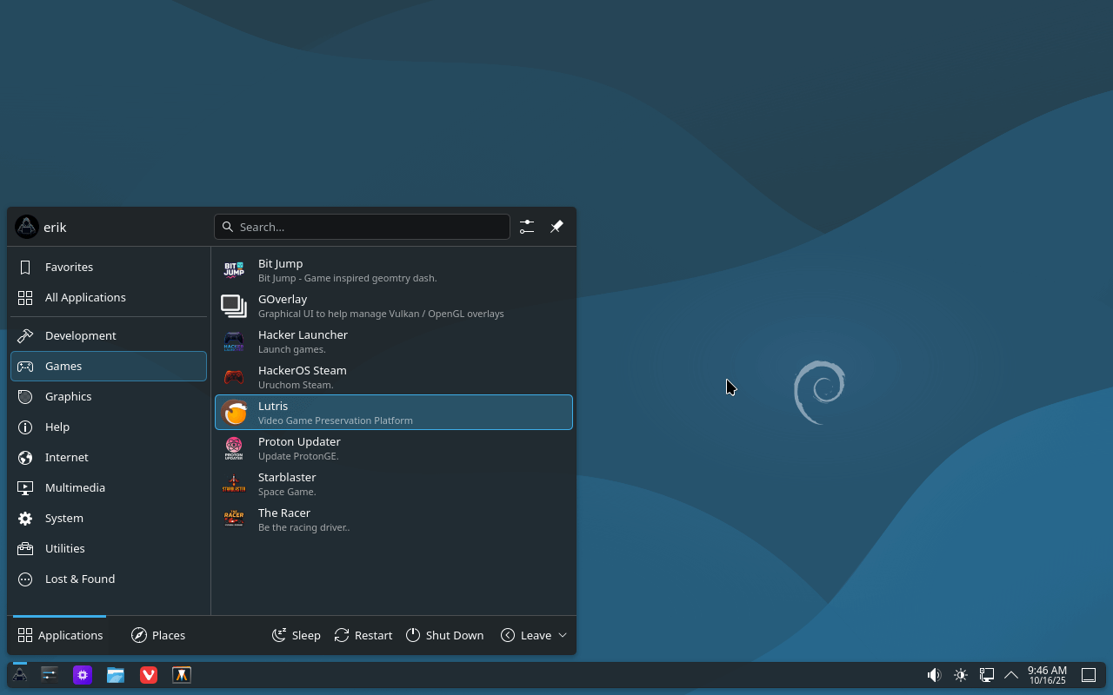Launch Lutris game platform

[393, 413]
